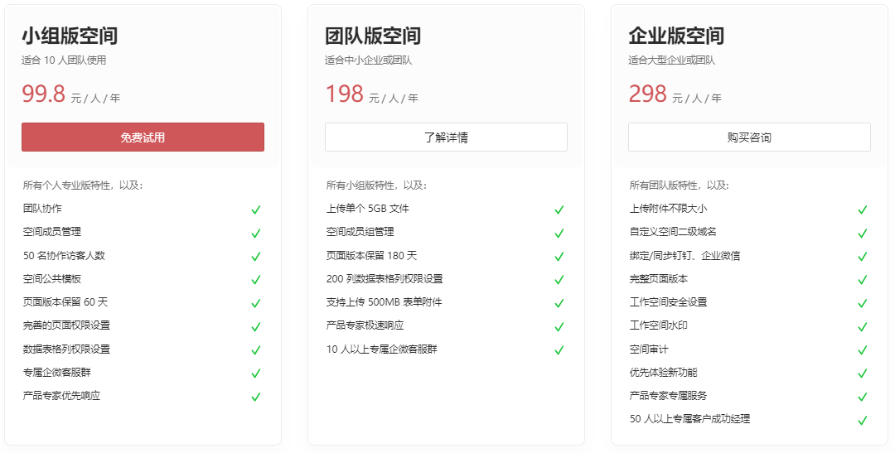Click checkmark next to 产品专家优先响应

[x=256, y=397]
